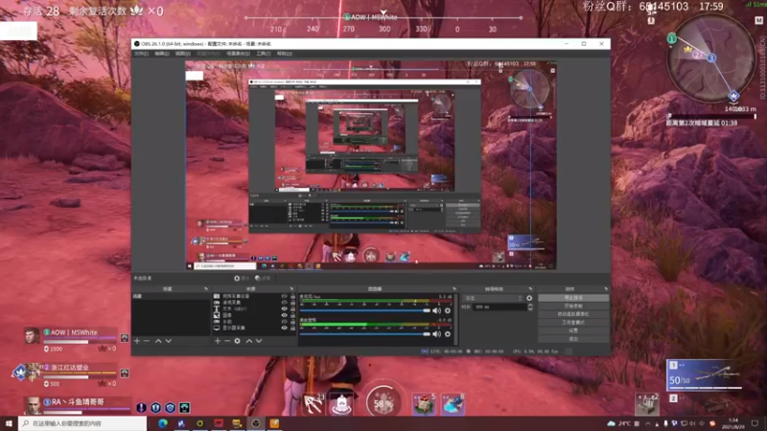Click the Properties gear button above the docks
Screen dimensions: 767x431
point(242,278)
